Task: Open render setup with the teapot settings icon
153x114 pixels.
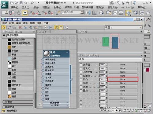Action: point(136,13)
